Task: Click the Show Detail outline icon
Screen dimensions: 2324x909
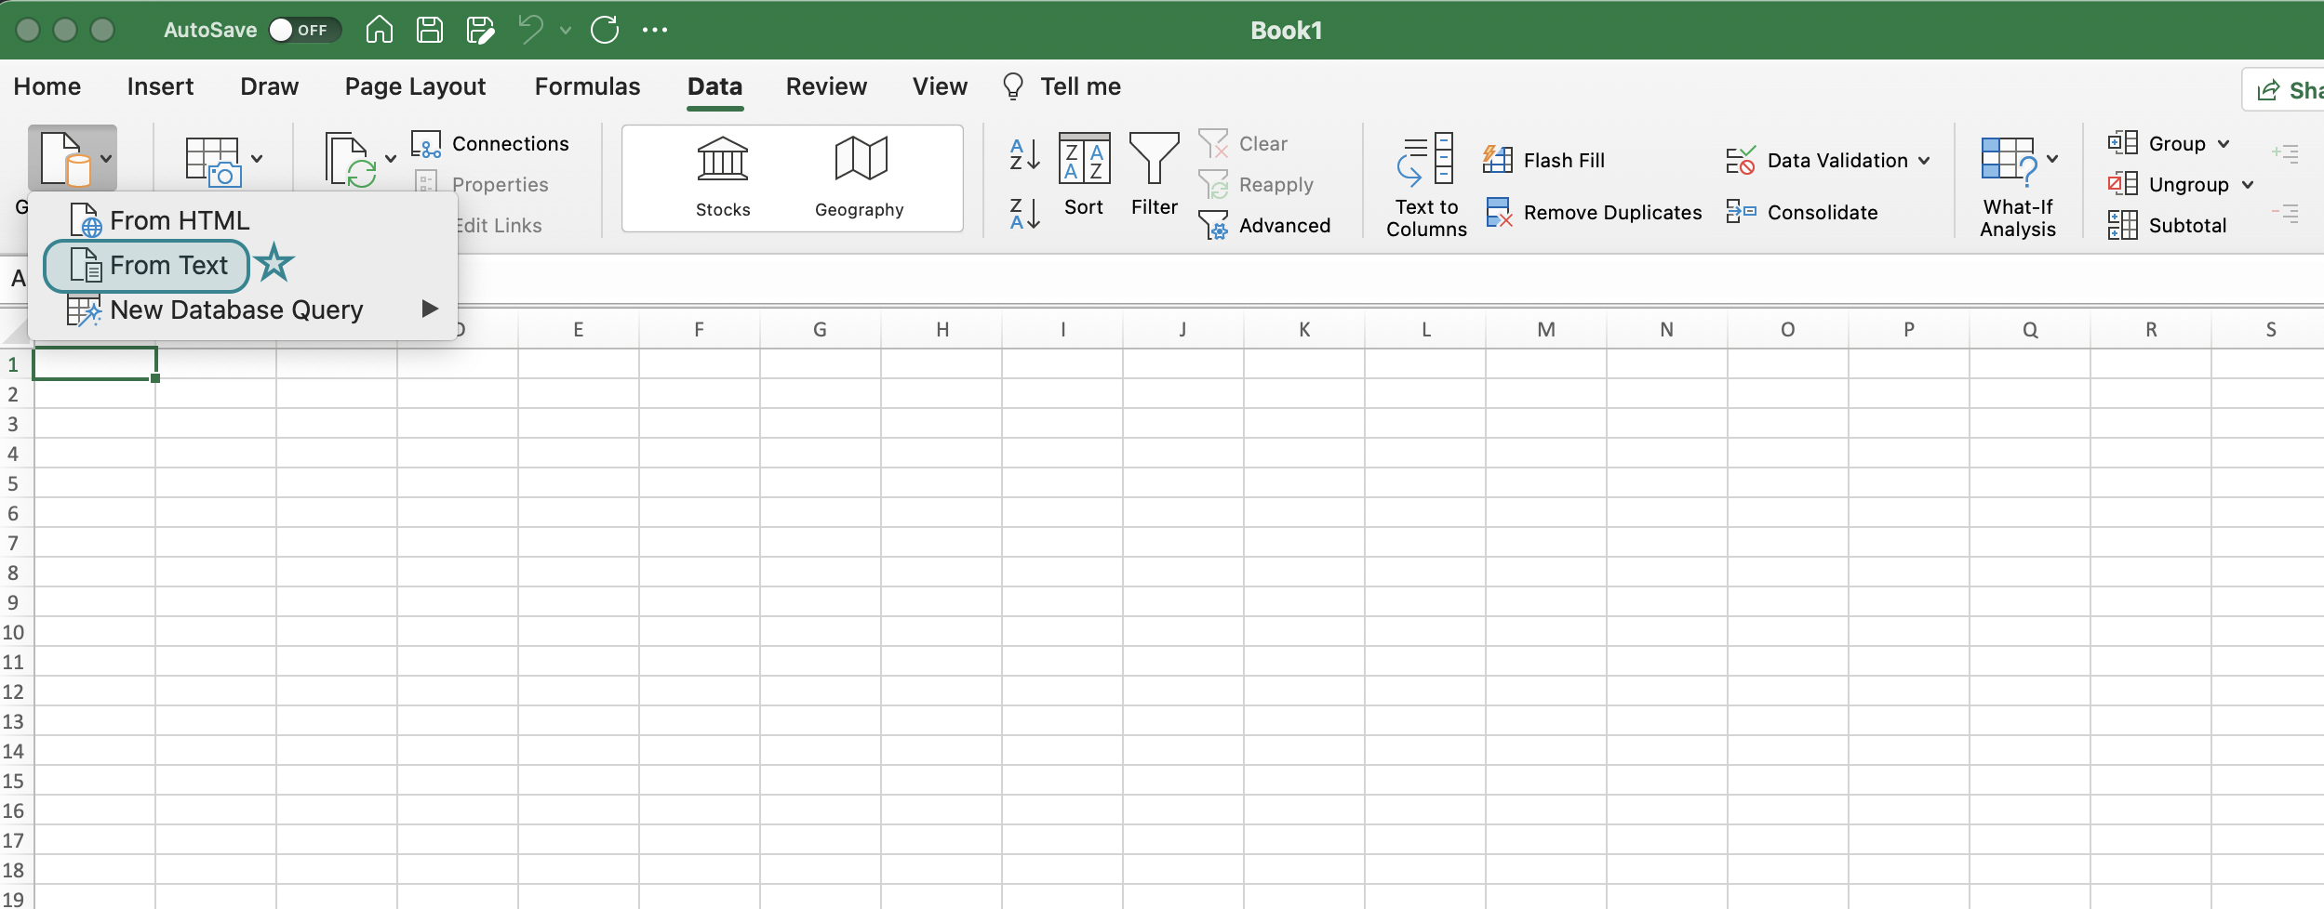Action: [x=2285, y=153]
